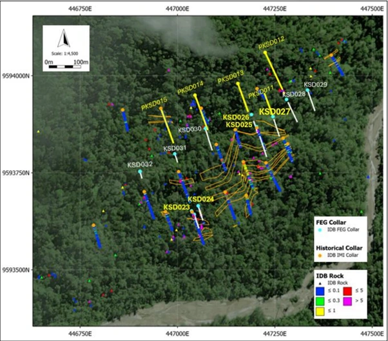
Task: Click the scale bar under Scale 1:4,500
Action: pyautogui.click(x=64, y=66)
